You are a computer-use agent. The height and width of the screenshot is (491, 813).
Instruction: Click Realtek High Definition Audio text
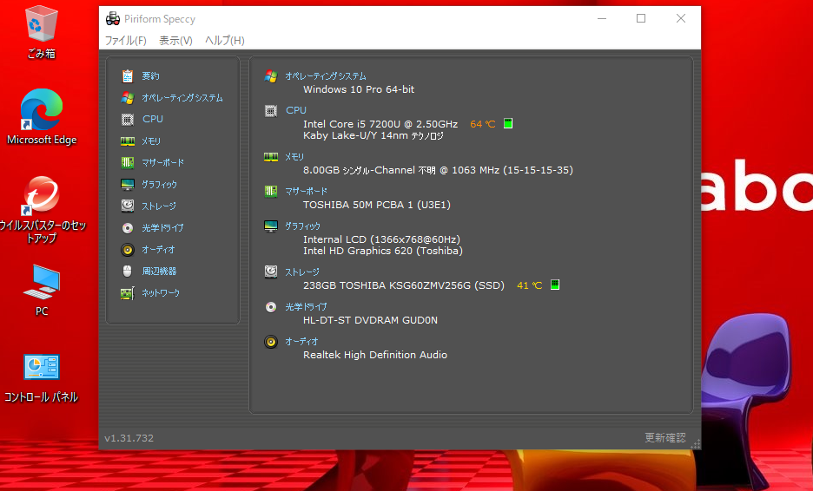[x=375, y=355]
